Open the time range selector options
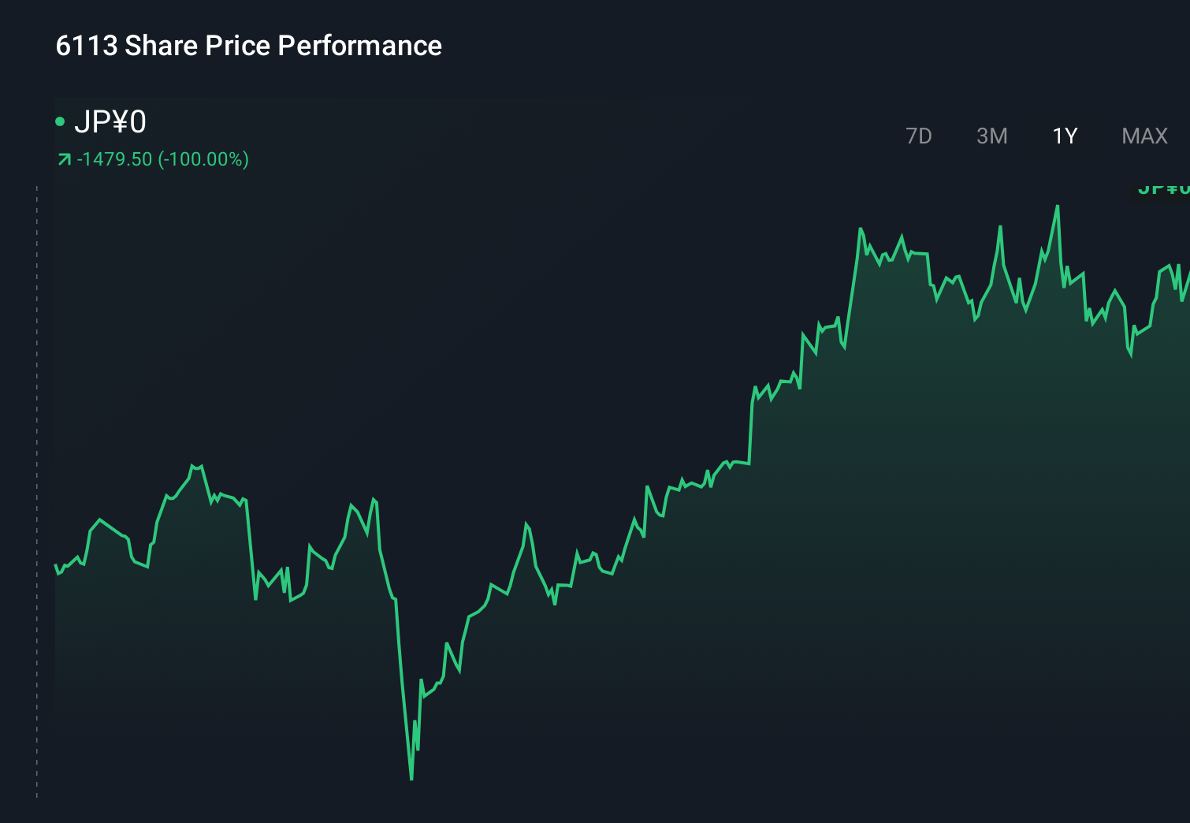 1032,136
